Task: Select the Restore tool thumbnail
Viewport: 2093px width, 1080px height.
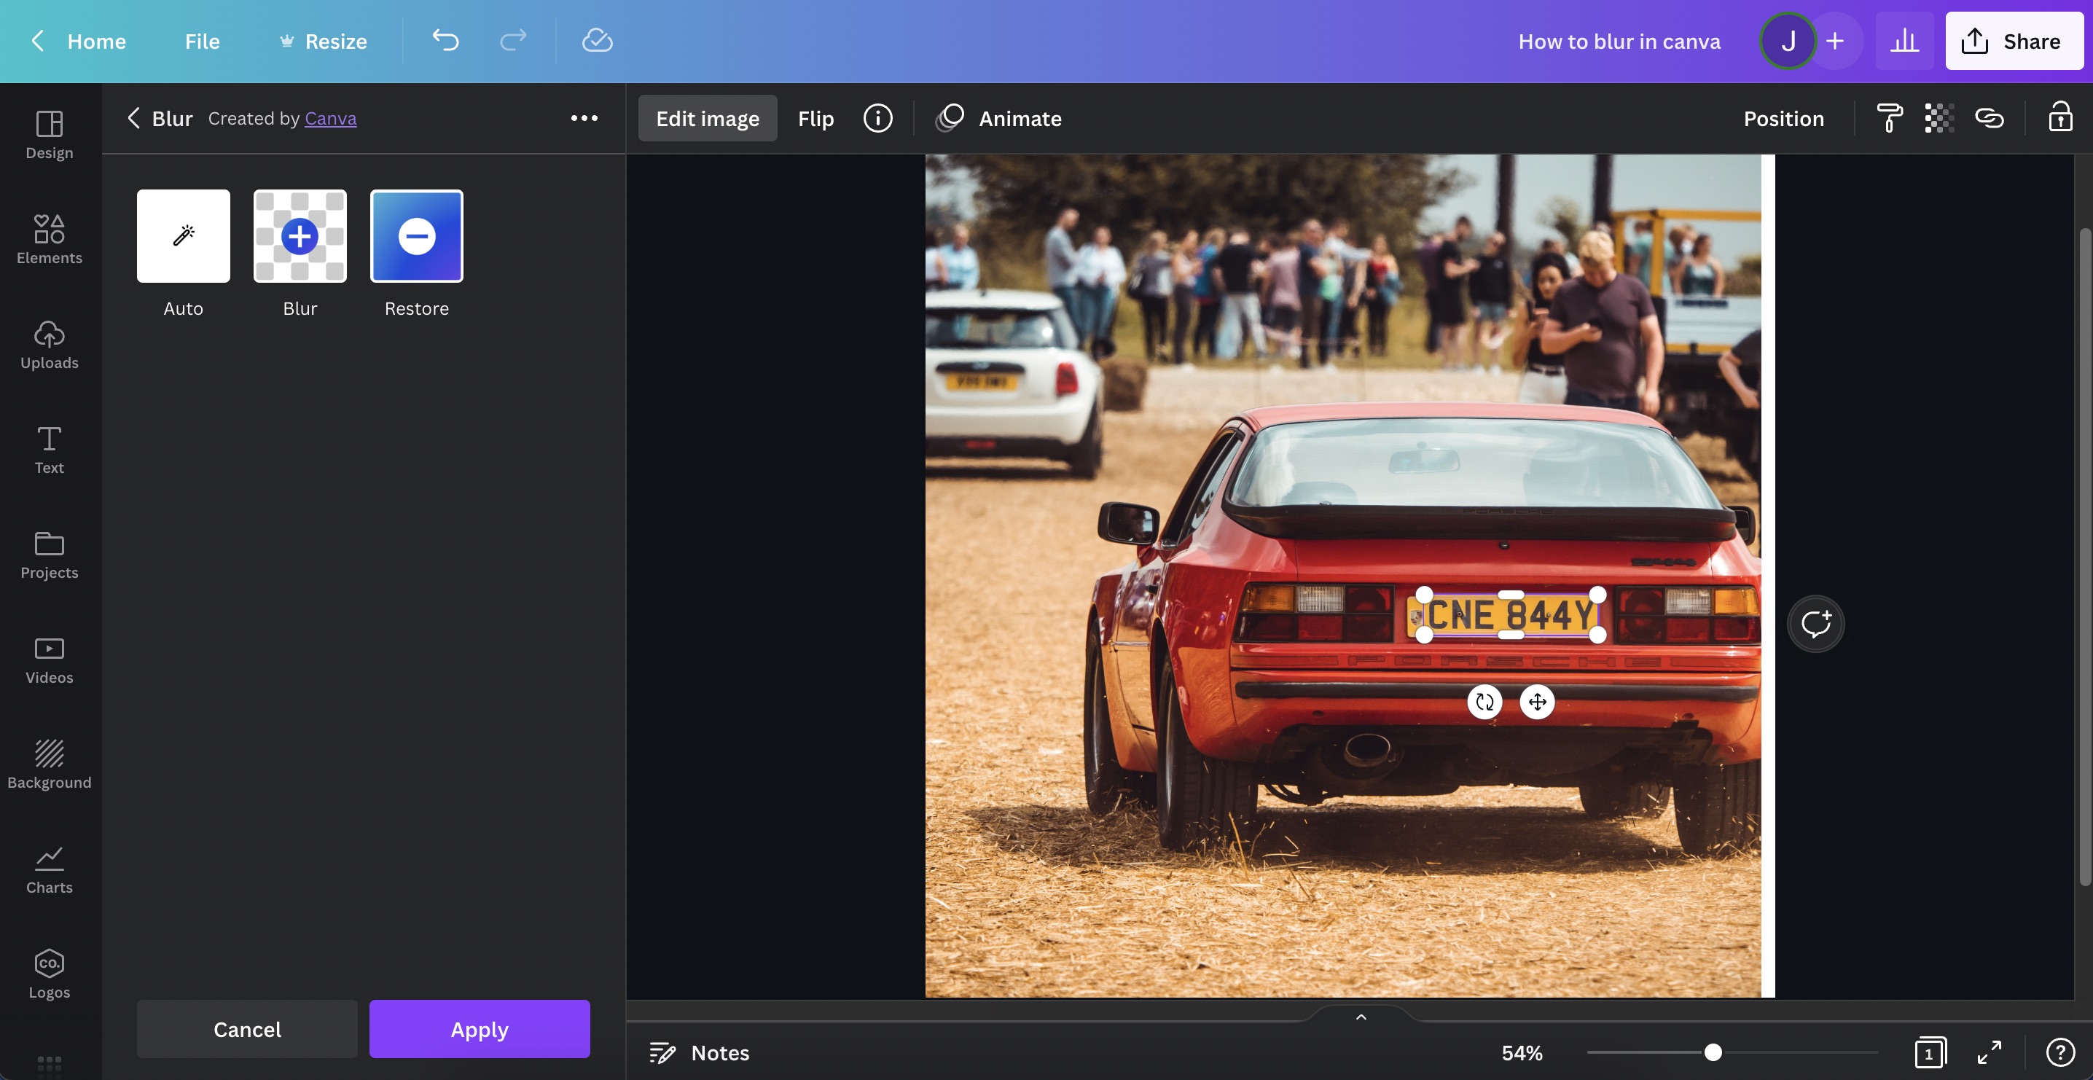Action: point(417,235)
